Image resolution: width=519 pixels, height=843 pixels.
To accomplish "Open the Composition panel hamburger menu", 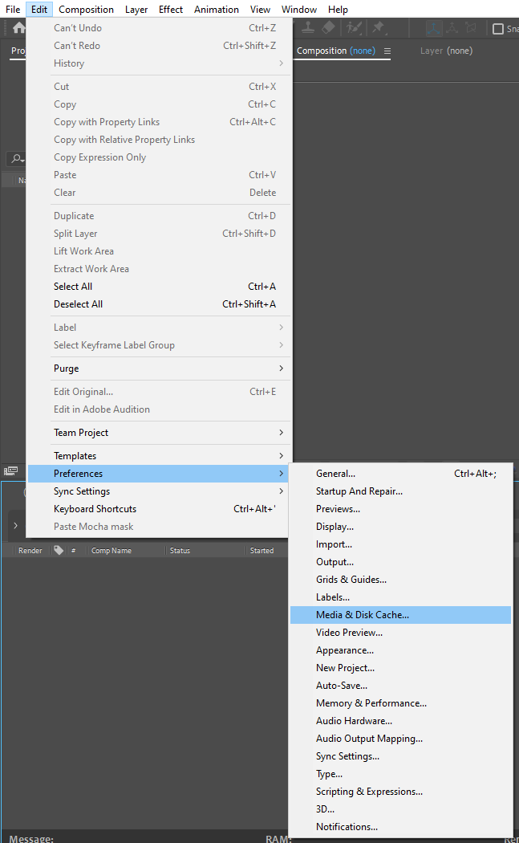I will coord(387,51).
